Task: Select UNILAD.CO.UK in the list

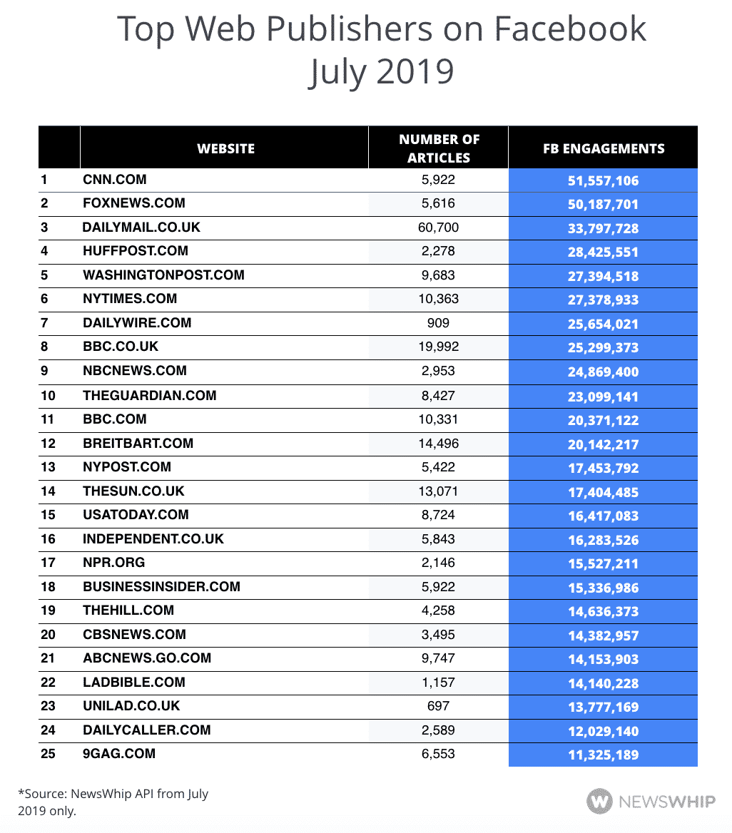Action: [131, 705]
